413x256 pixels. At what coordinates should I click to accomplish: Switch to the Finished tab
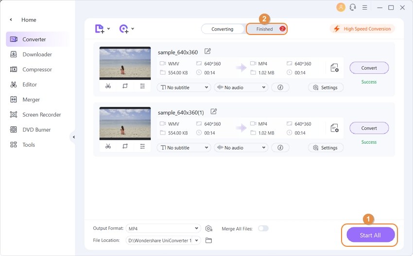pos(266,29)
